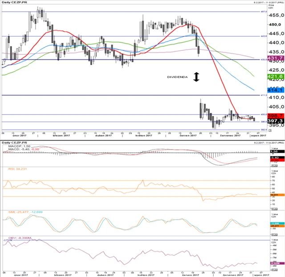Select the OBV indicator label
Image resolution: width=285 pixels, height=277 pixels.
(12, 238)
